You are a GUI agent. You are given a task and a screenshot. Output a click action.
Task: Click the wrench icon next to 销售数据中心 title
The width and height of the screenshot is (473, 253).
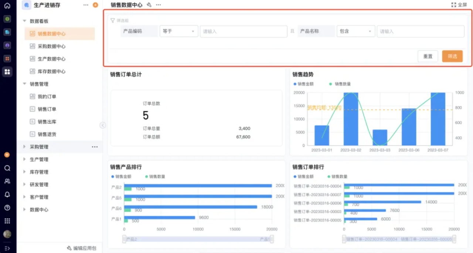[149, 5]
